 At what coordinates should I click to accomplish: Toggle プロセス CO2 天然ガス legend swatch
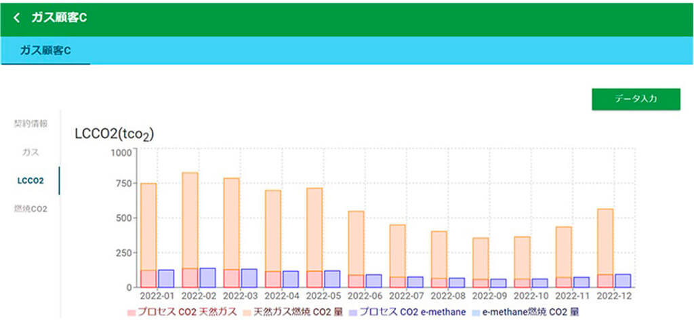pyautogui.click(x=131, y=312)
